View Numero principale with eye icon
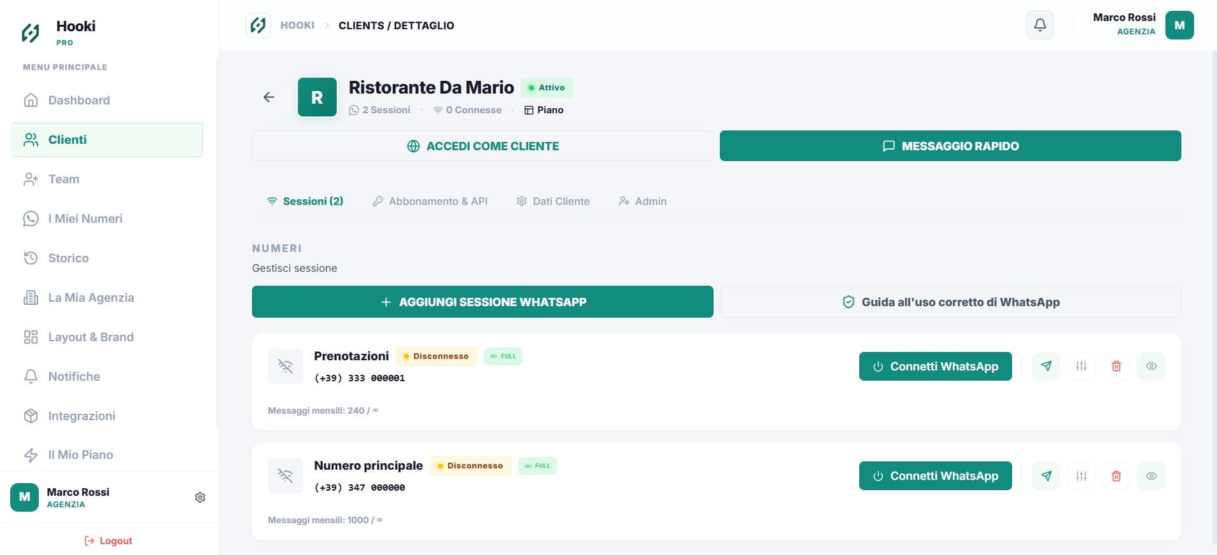 (x=1151, y=475)
